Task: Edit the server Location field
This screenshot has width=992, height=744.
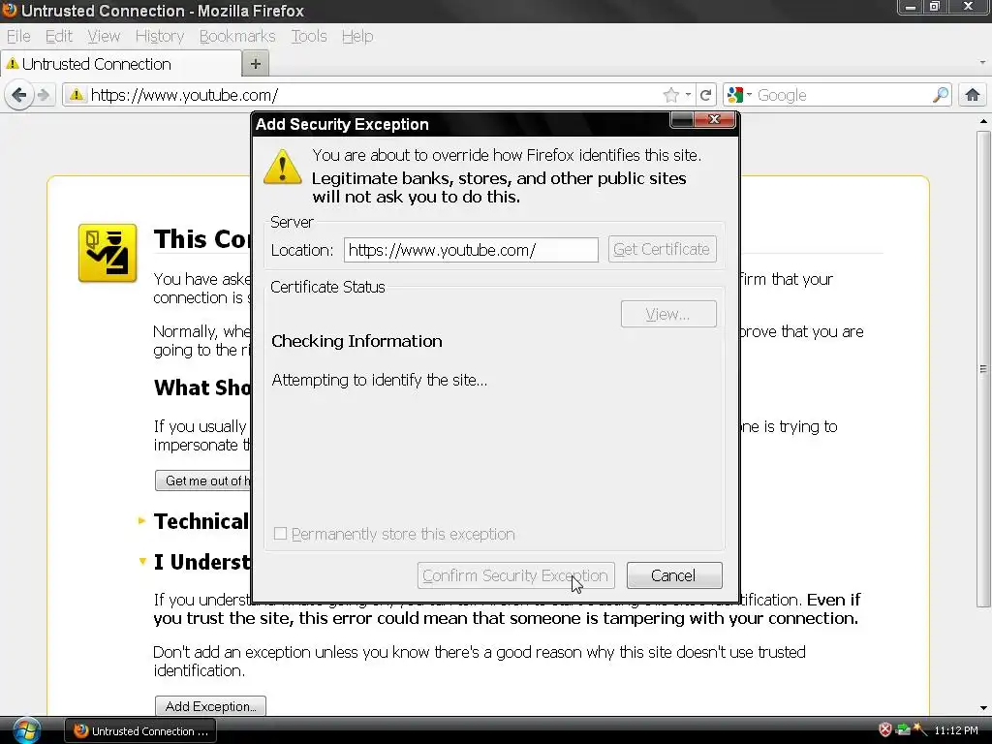Action: [x=471, y=250]
